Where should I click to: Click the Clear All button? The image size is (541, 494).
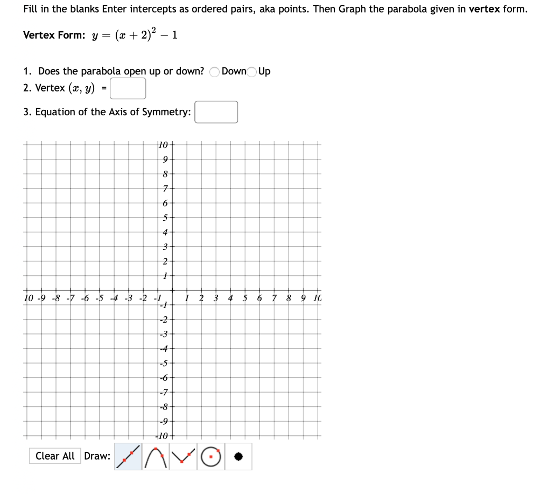click(x=55, y=455)
